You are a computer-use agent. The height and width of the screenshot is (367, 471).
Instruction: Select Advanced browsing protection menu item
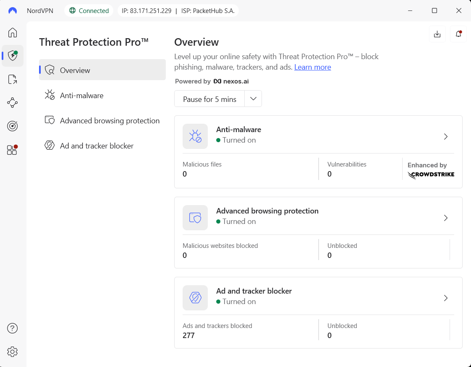110,121
